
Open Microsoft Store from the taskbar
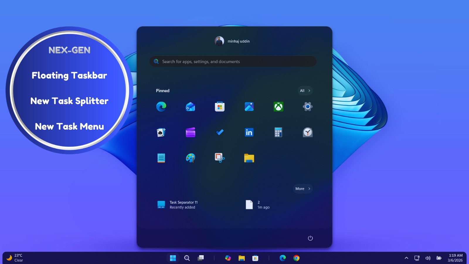point(255,258)
